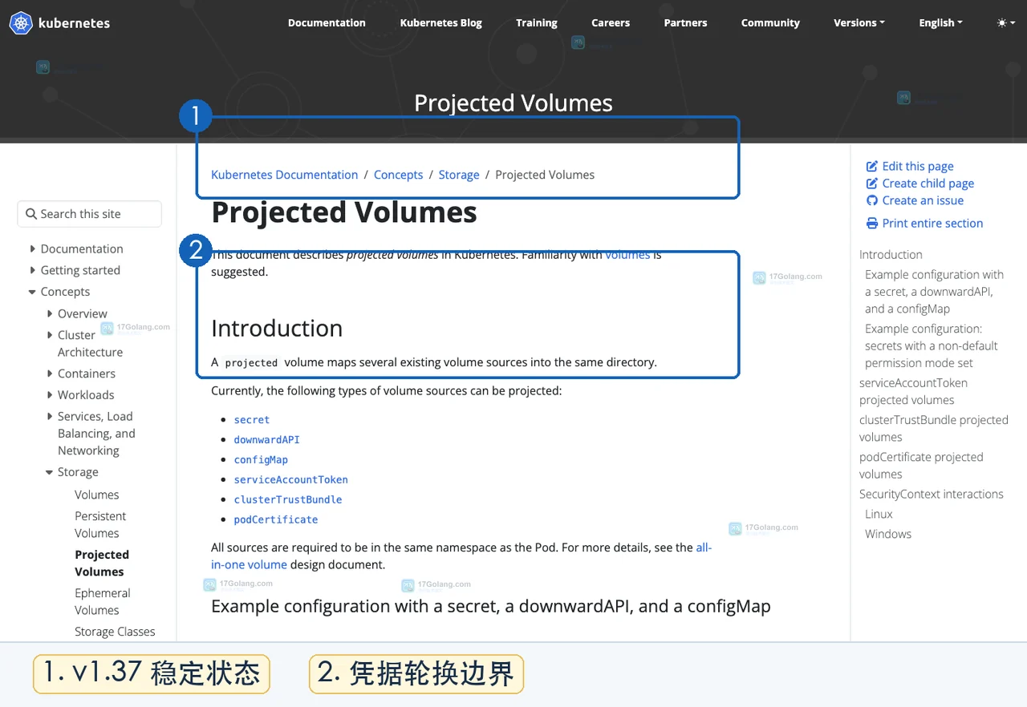Select Projected Volumes in the sidebar
Viewport: 1027px width, 707px height.
point(102,563)
